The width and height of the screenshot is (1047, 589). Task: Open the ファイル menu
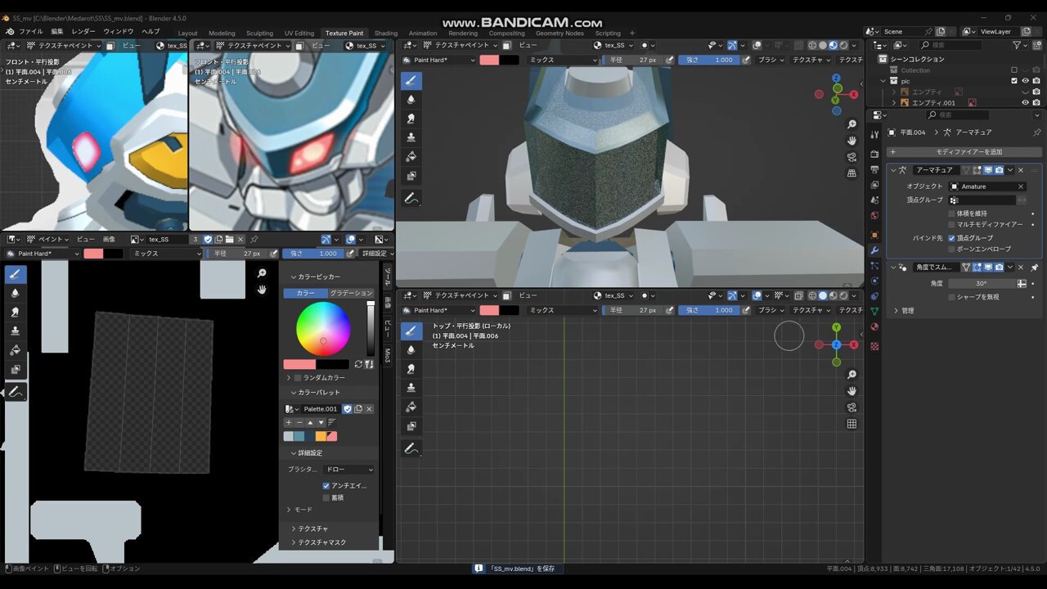[30, 31]
